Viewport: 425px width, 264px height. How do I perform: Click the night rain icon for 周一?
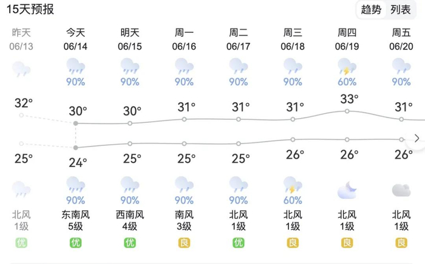[184, 184]
